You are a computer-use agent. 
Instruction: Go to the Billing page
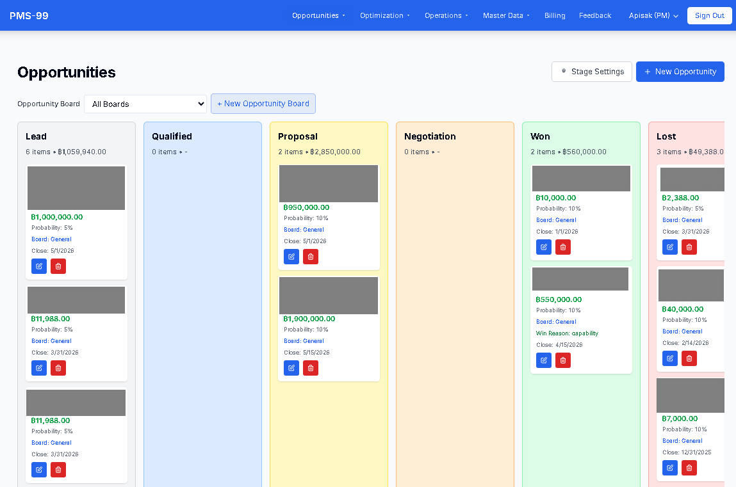click(555, 15)
